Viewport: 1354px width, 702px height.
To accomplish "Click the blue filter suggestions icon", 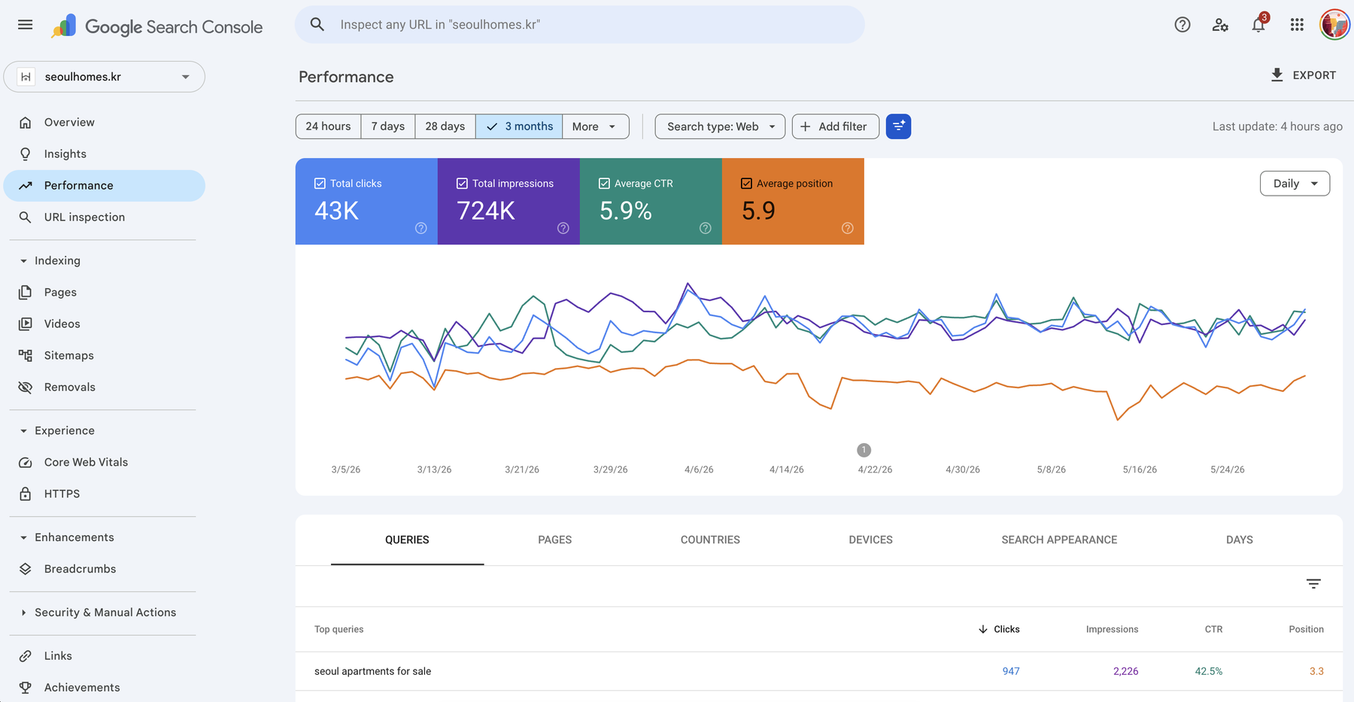I will click(x=898, y=126).
